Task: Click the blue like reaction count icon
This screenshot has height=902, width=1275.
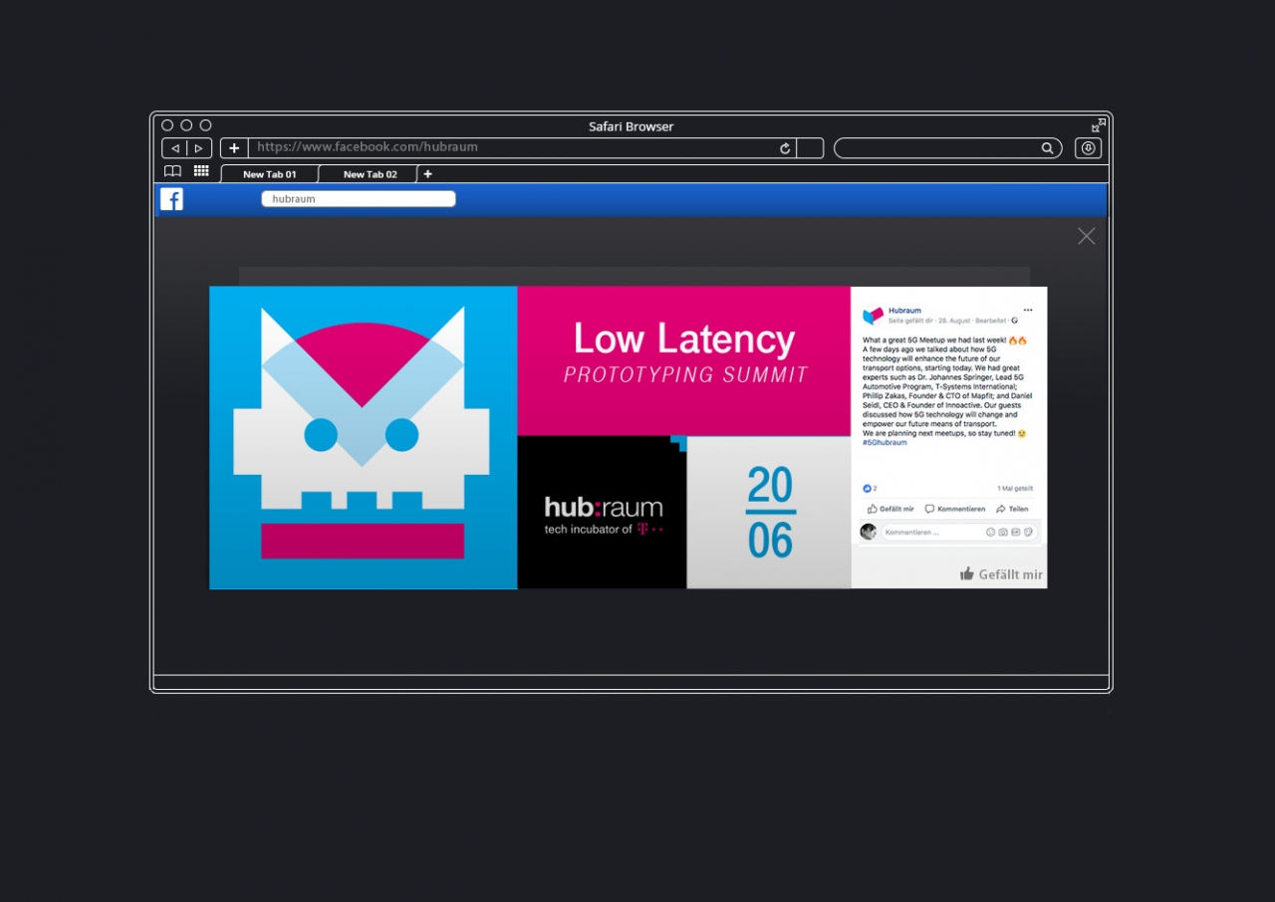Action: 868,489
